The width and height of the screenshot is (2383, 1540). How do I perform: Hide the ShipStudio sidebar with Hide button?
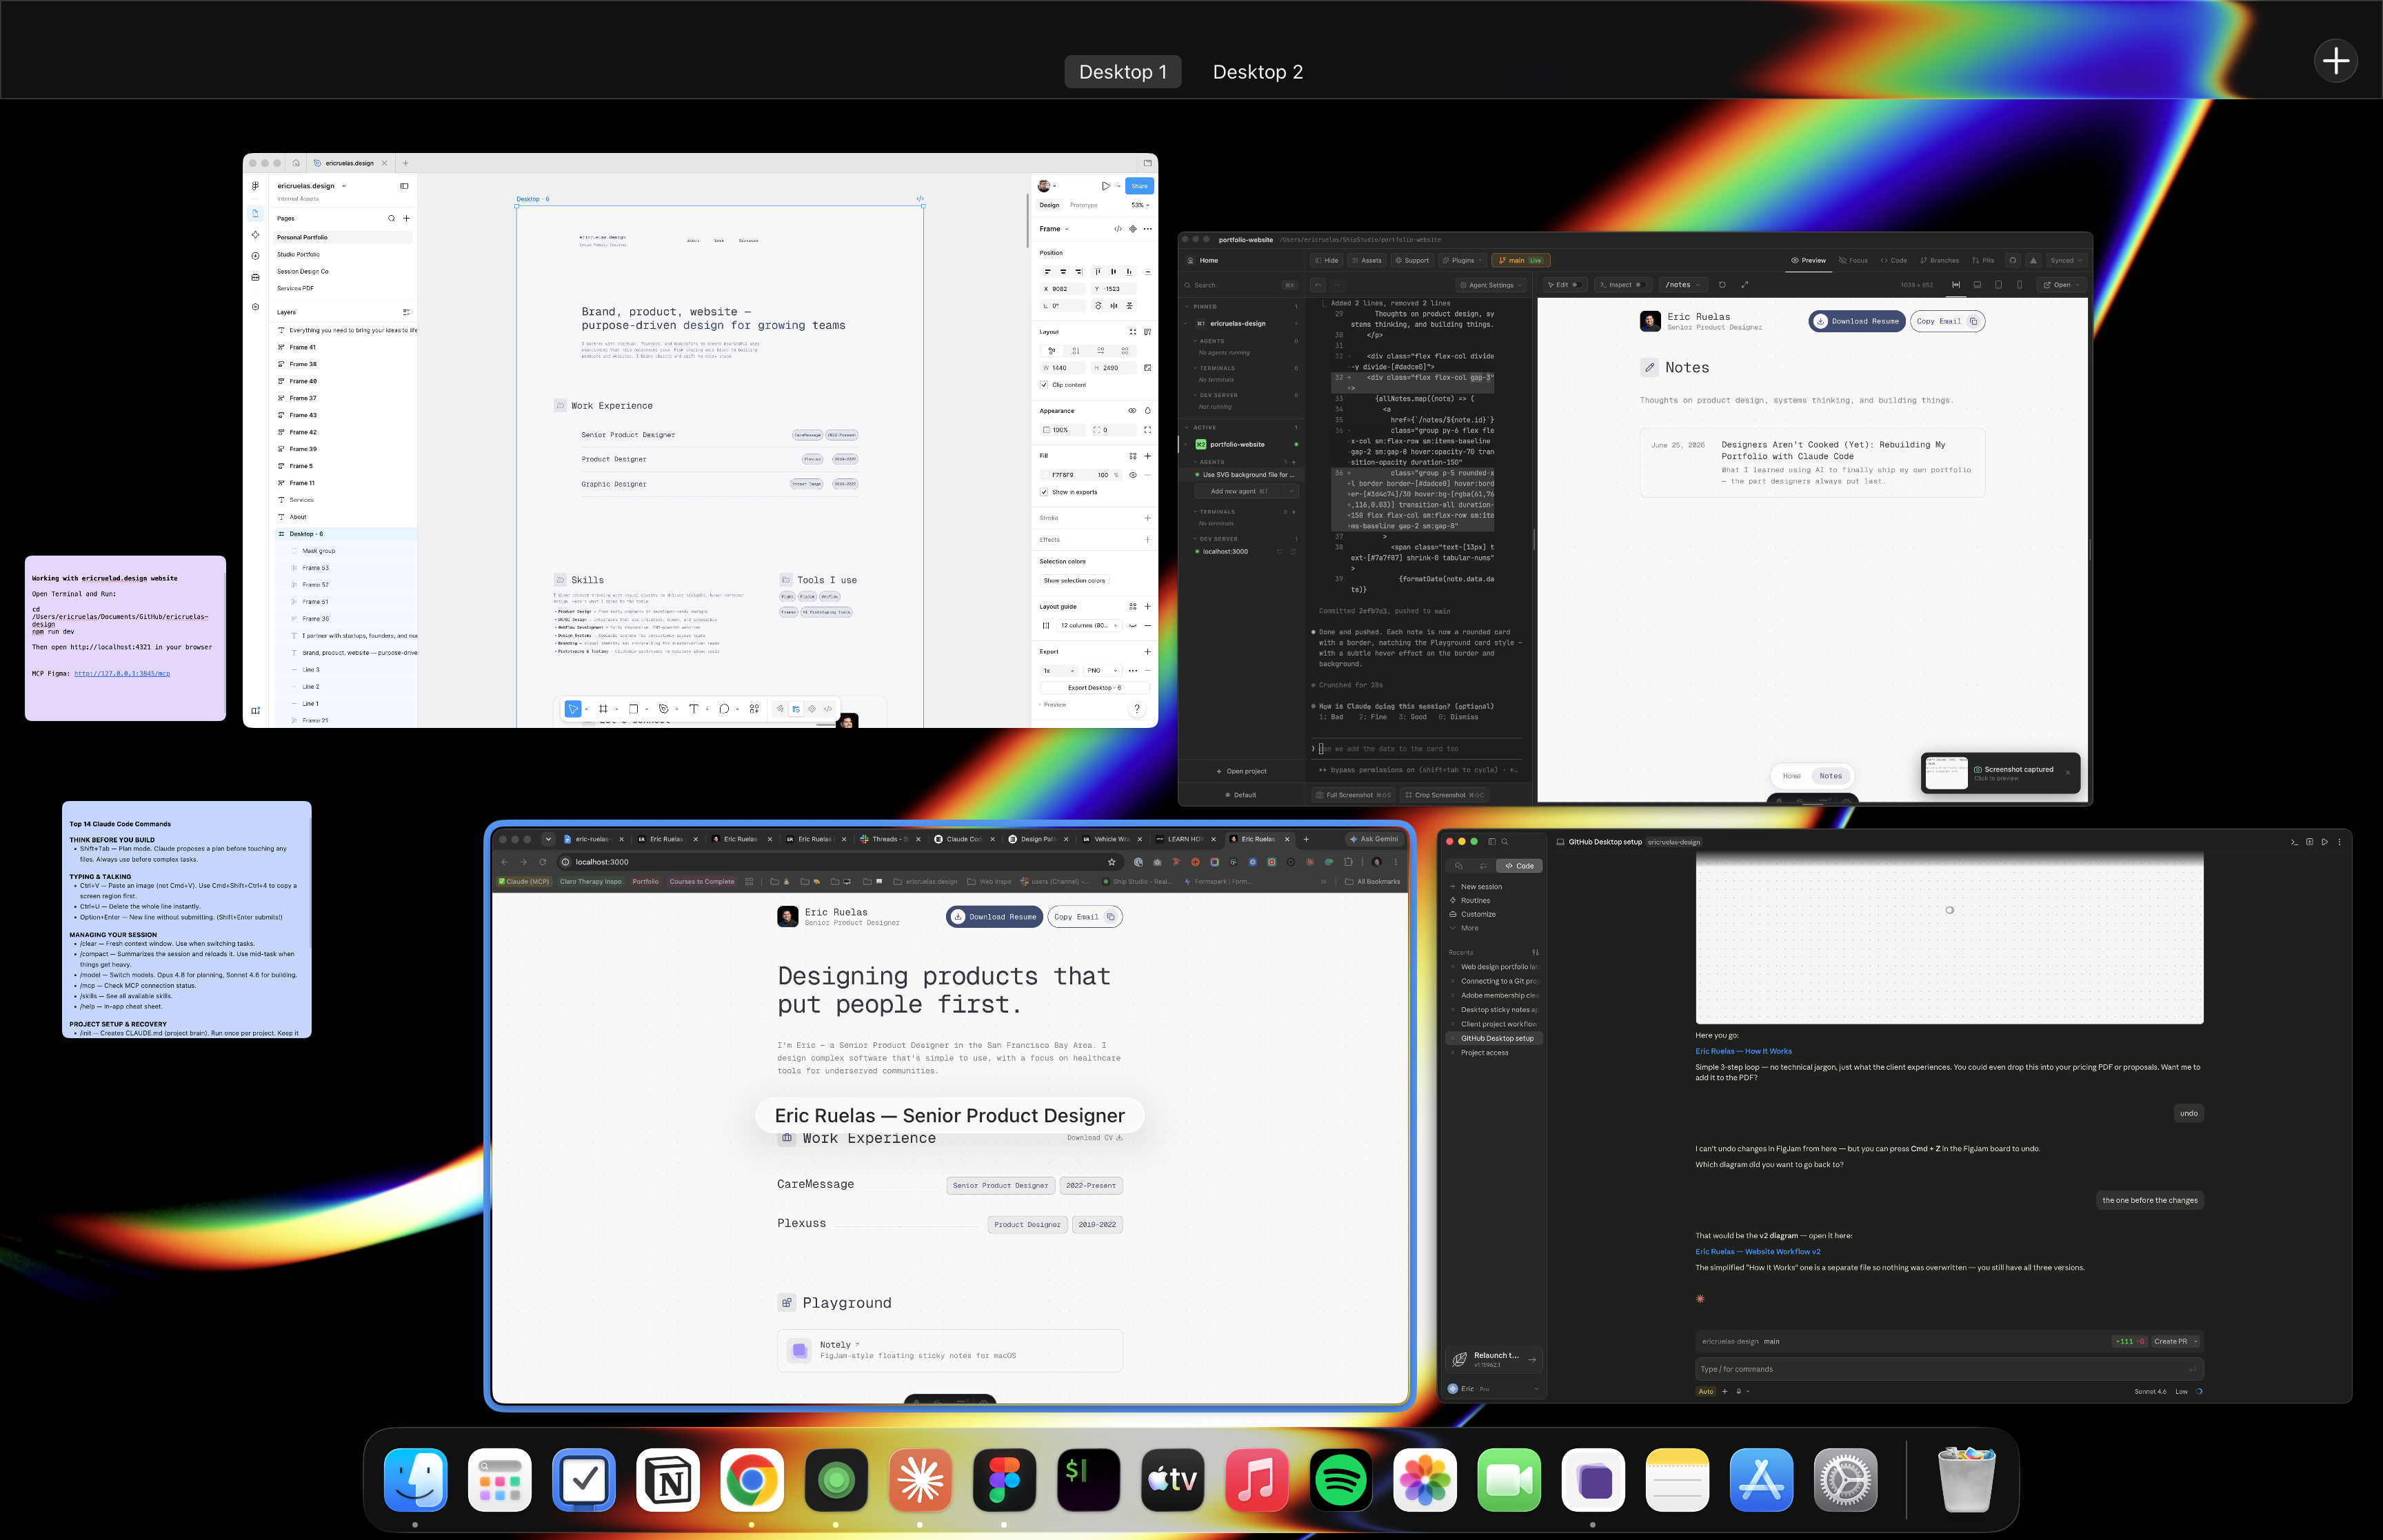[x=1327, y=260]
